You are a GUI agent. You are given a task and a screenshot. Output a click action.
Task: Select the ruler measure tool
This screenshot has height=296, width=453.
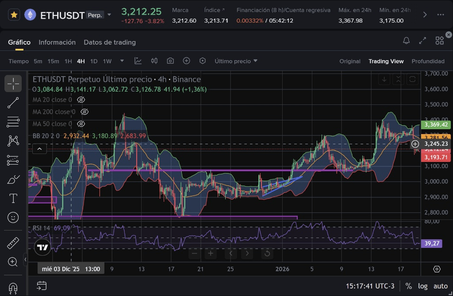[13, 243]
